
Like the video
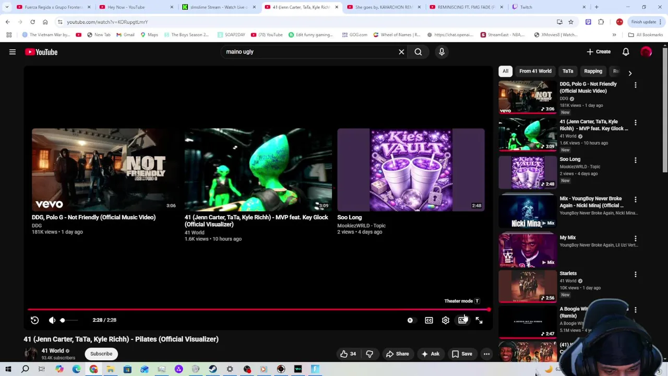click(x=348, y=354)
